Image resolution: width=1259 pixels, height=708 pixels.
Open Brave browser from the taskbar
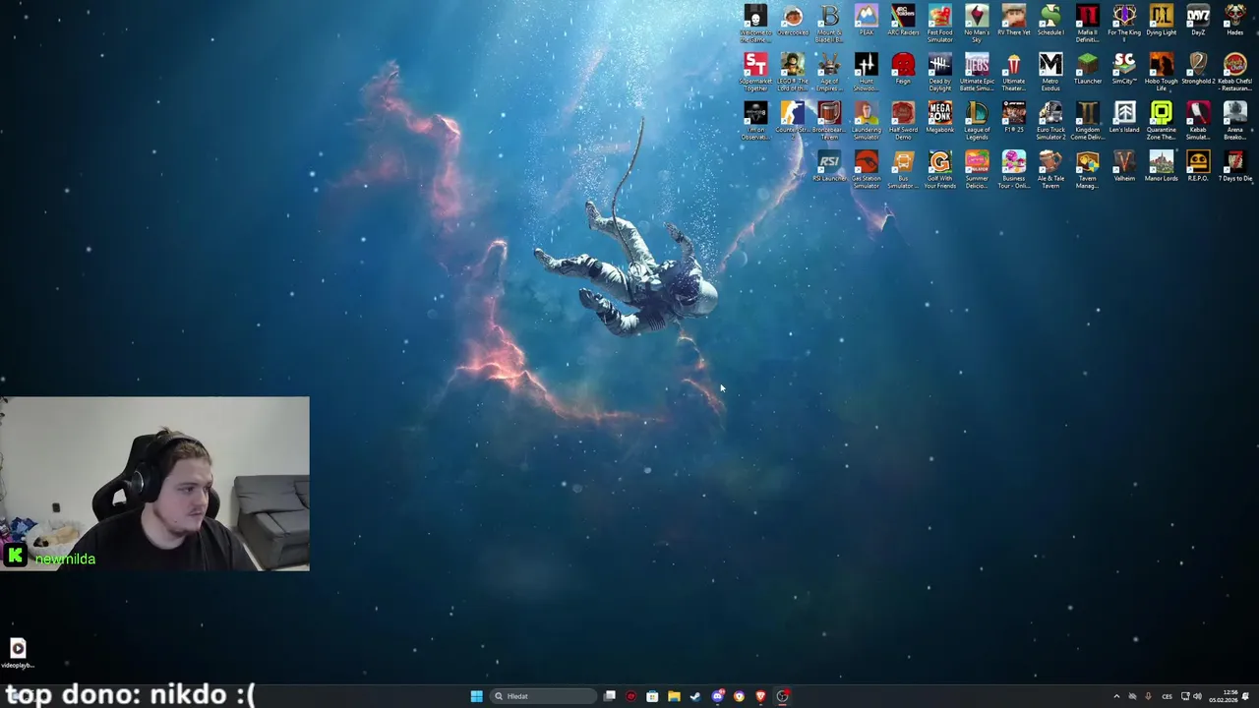pyautogui.click(x=760, y=696)
